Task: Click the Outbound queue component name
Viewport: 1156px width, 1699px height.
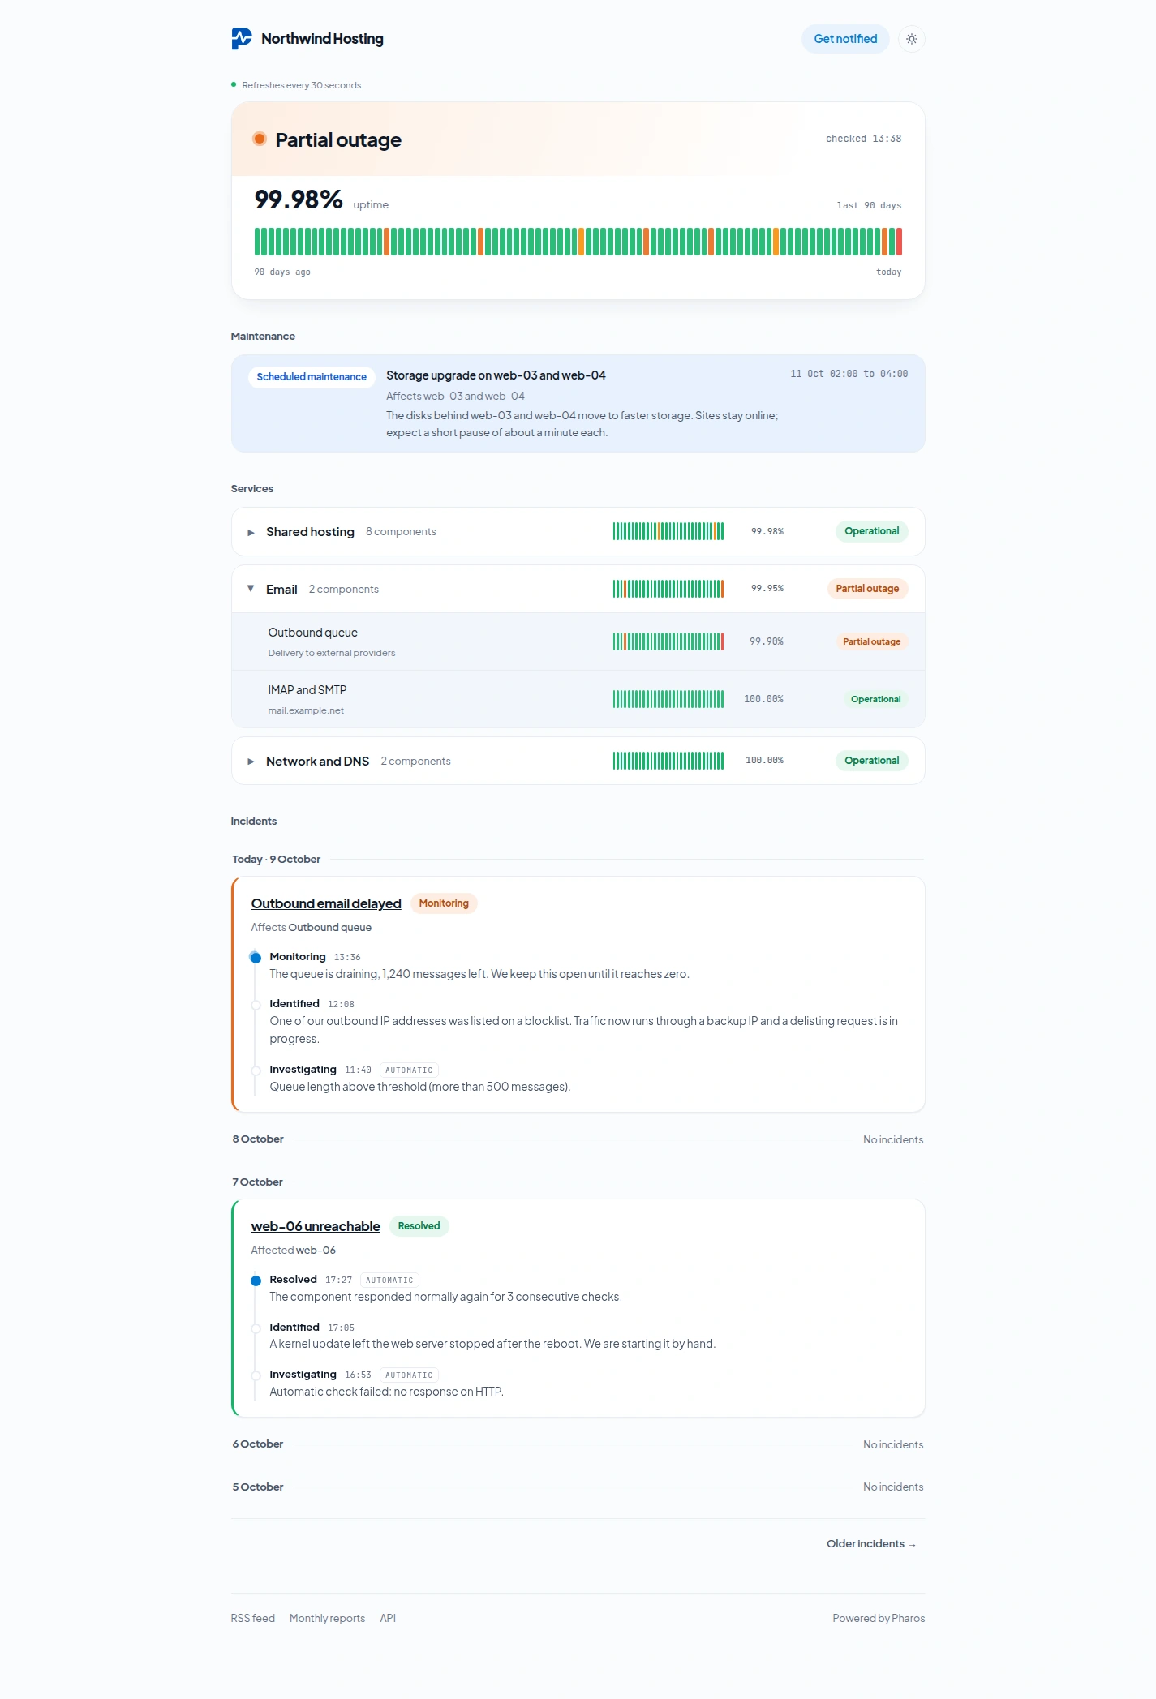Action: pos(313,633)
